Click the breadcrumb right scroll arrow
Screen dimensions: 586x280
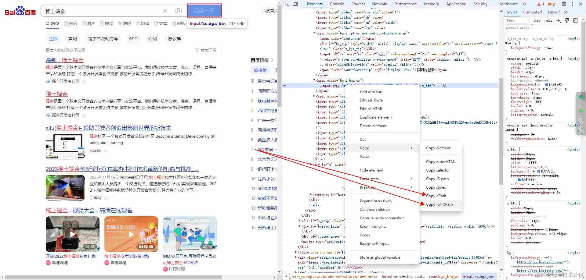pyautogui.click(x=500, y=276)
